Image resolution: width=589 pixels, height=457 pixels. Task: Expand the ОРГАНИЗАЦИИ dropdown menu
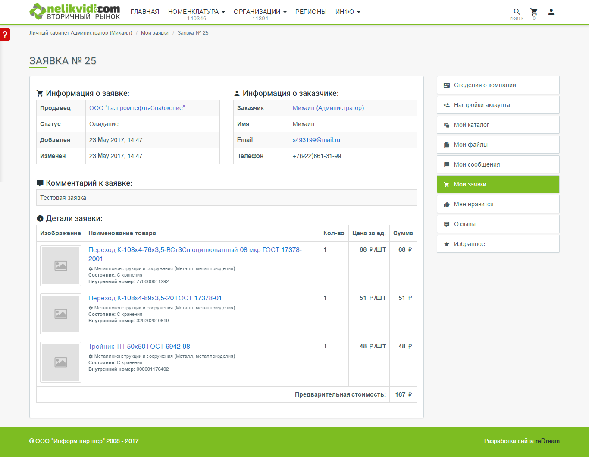tap(260, 12)
